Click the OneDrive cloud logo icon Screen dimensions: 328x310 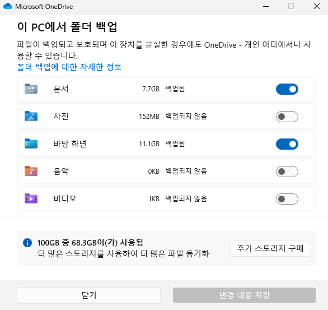(x=8, y=7)
